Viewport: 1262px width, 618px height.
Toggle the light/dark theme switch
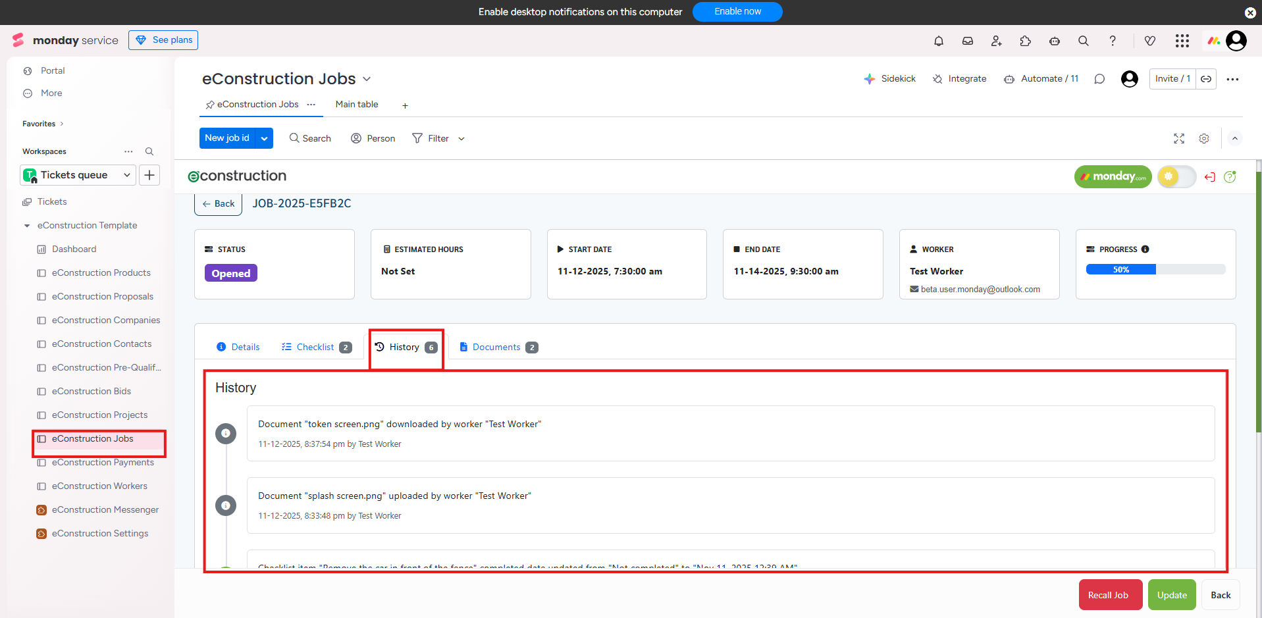[x=1176, y=176]
